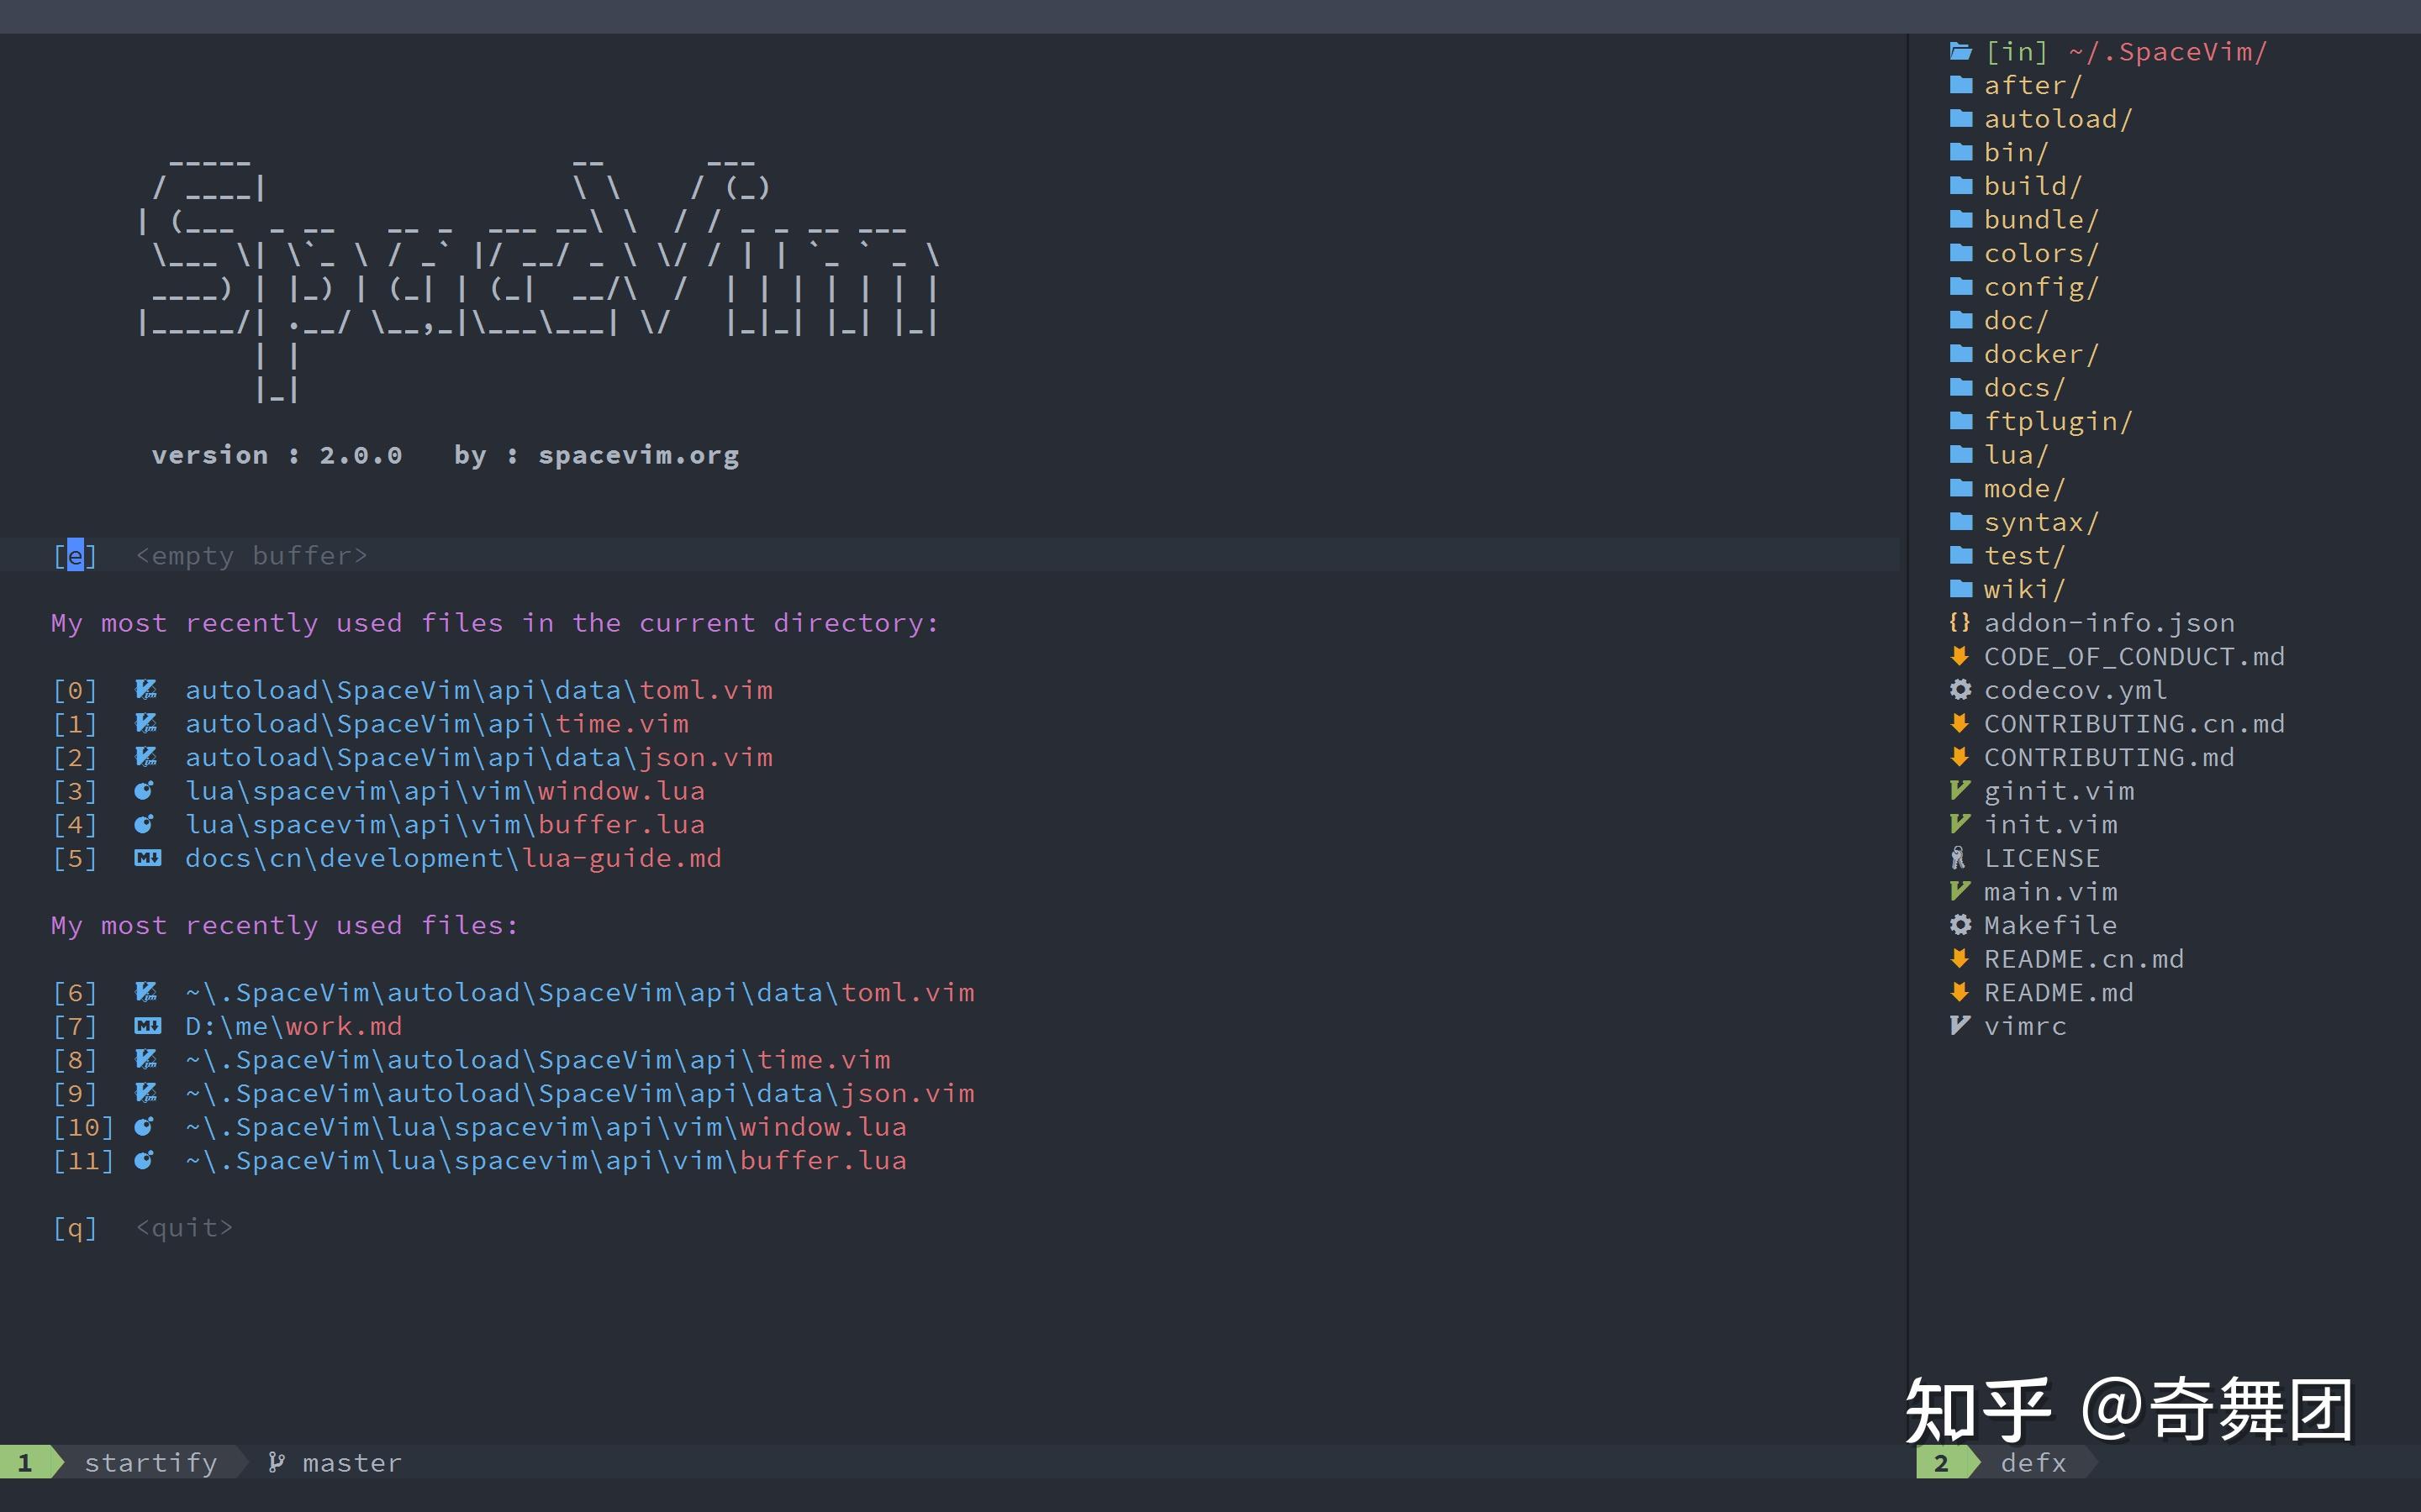The height and width of the screenshot is (1512, 2421).
Task: Click the folder icon beside colors/
Action: coord(1961,253)
